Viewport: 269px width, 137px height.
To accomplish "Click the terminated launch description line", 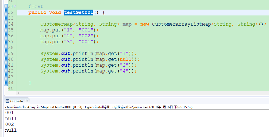I will [99, 107].
